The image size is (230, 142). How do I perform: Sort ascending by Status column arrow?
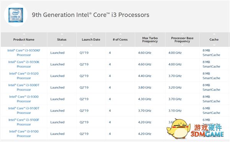[62, 34]
